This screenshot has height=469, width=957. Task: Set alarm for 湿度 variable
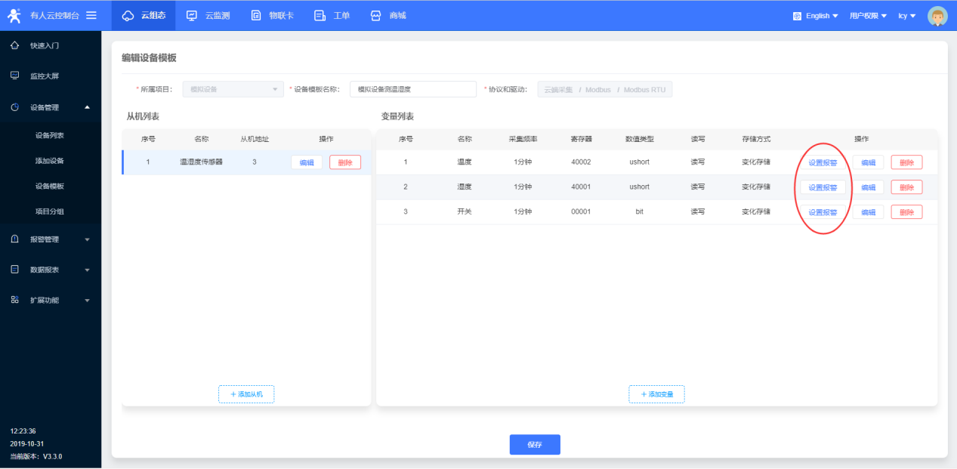point(823,187)
